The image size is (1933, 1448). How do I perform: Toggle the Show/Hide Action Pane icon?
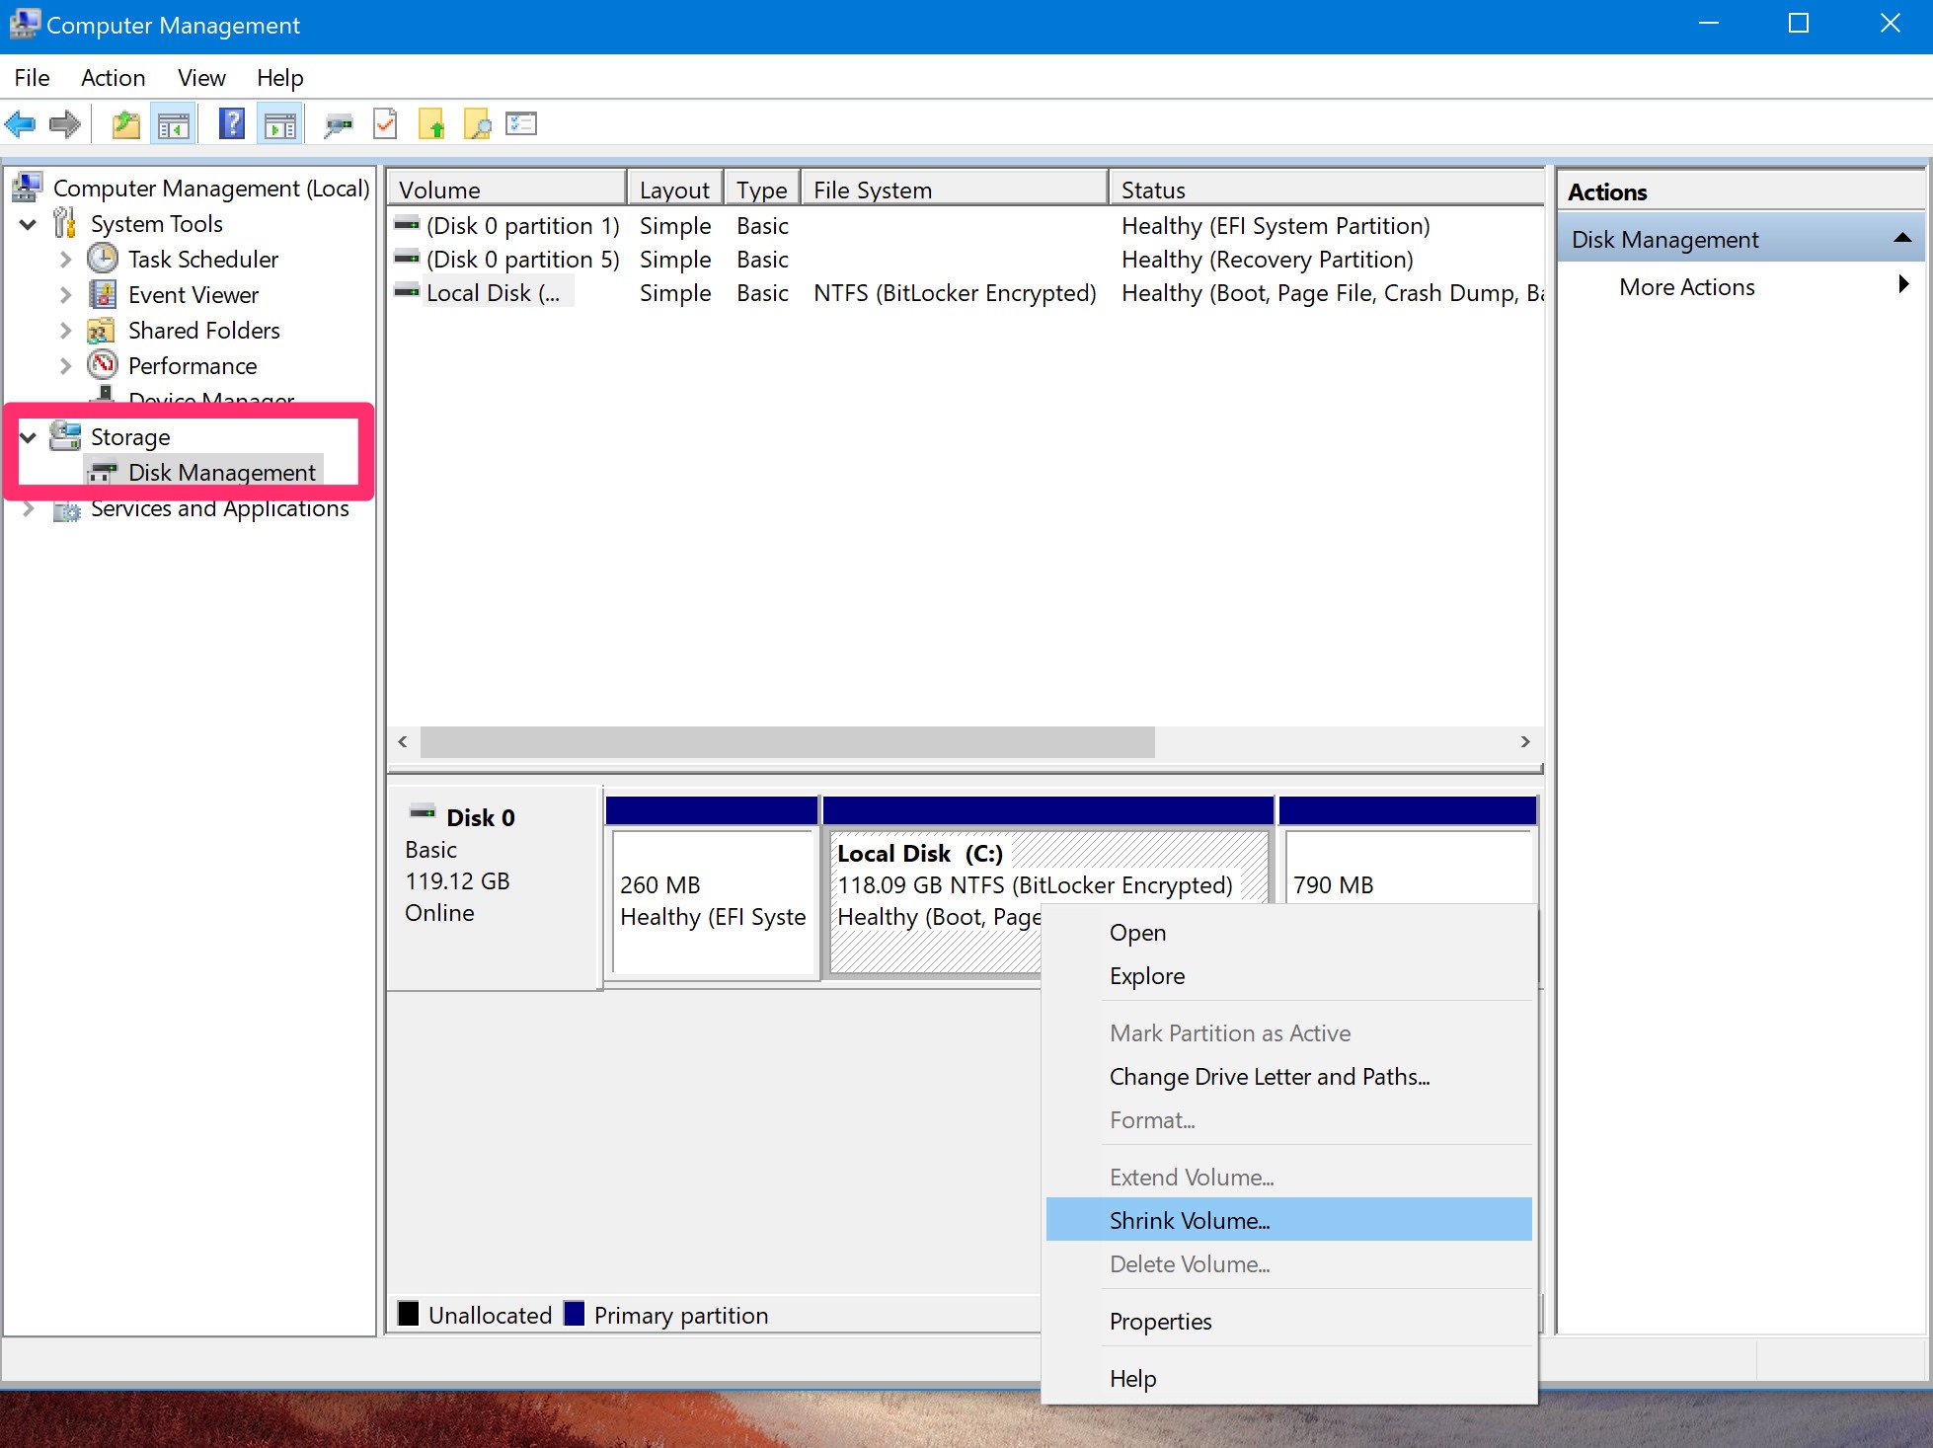(280, 124)
